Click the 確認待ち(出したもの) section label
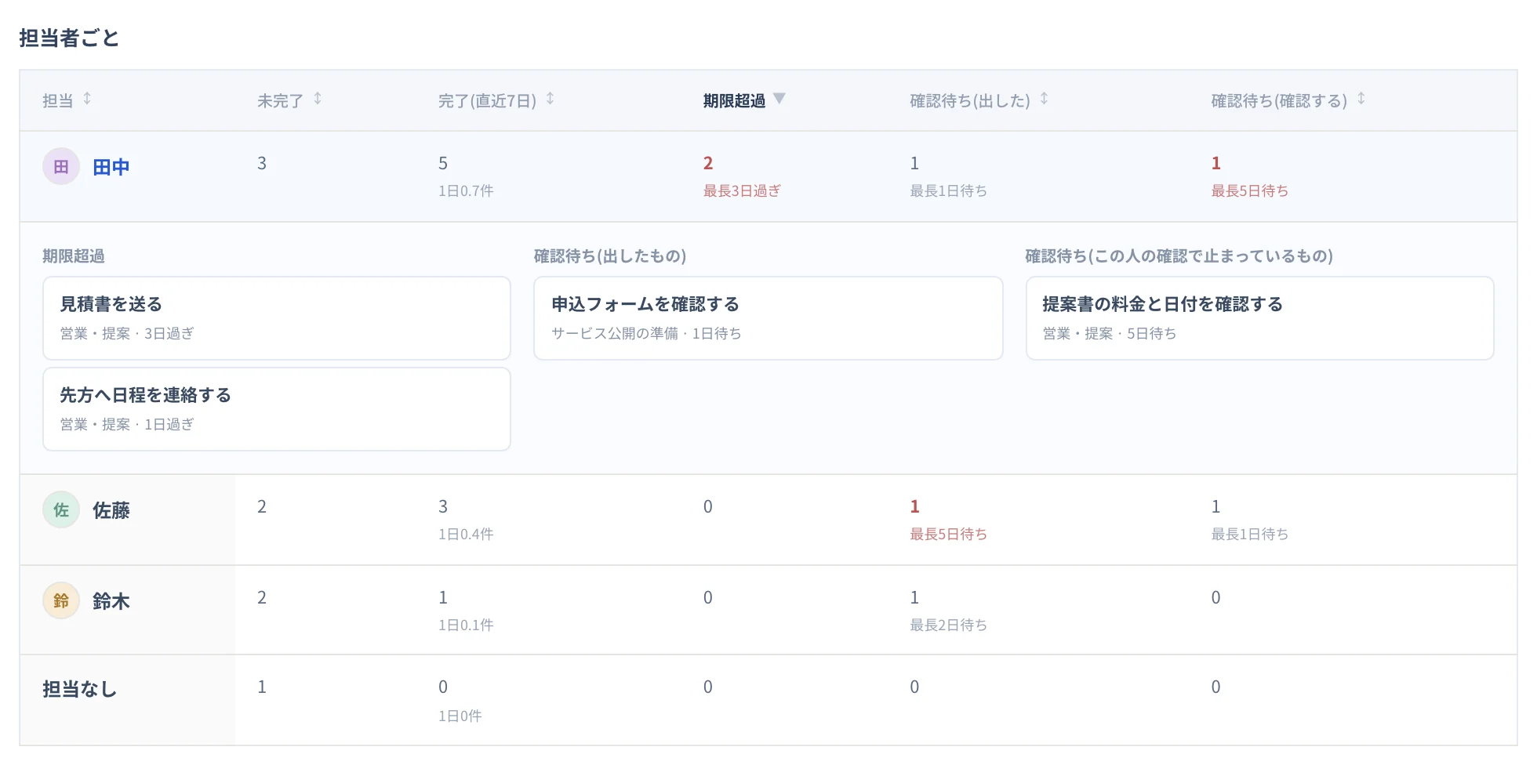1537x765 pixels. [610, 256]
